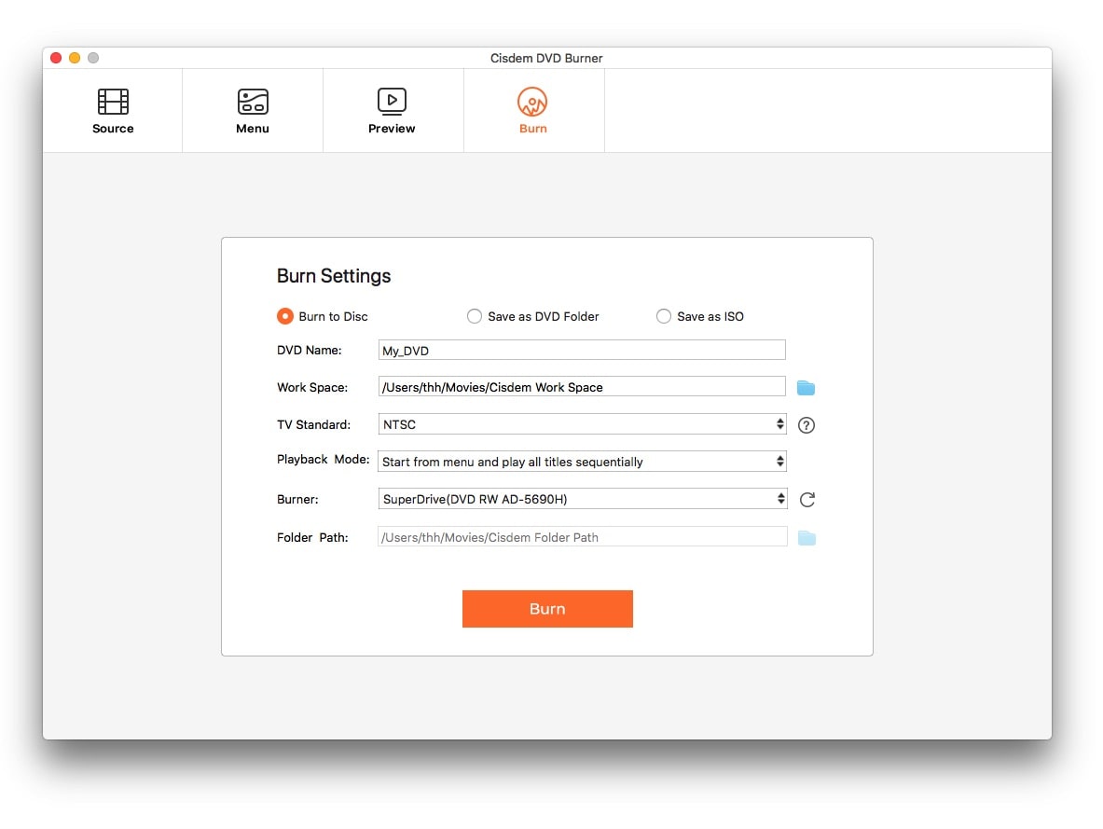
Task: Click the Preview play icon
Action: (392, 101)
